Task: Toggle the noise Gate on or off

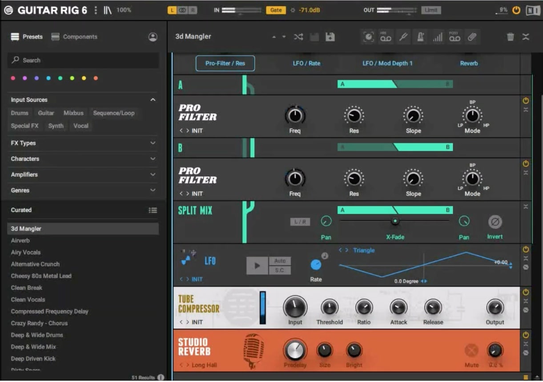Action: point(276,10)
